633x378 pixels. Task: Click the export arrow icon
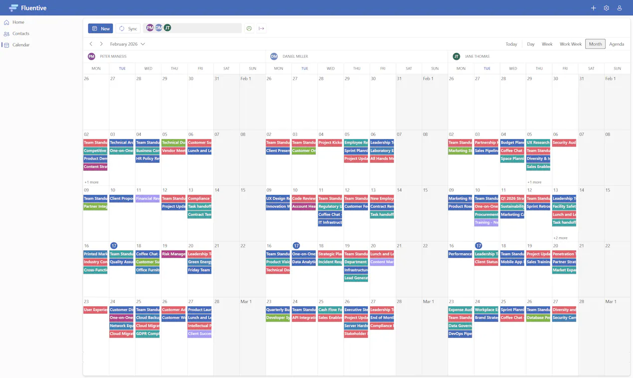click(261, 28)
